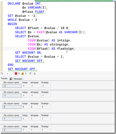Switch to the Results tab
This screenshot has height=134, width=116.
4,79
